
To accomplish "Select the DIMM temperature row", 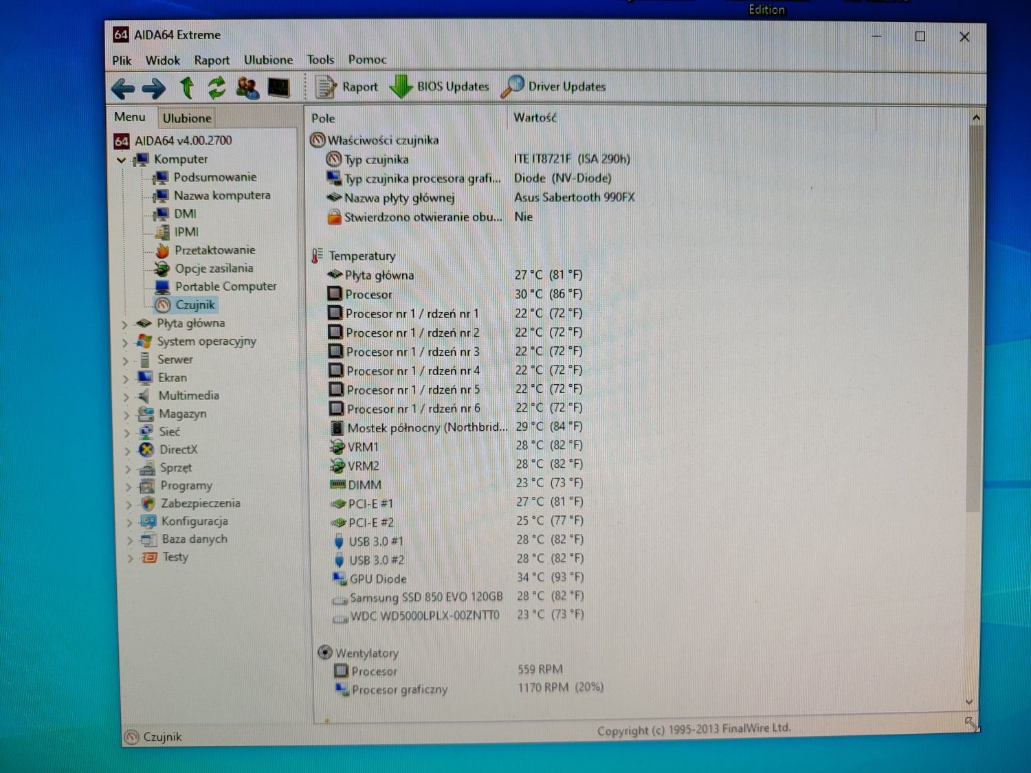I will click(x=456, y=484).
